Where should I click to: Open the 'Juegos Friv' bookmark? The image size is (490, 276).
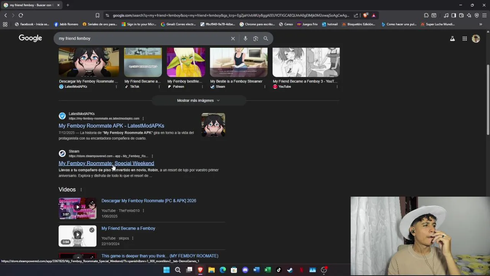tap(307, 24)
